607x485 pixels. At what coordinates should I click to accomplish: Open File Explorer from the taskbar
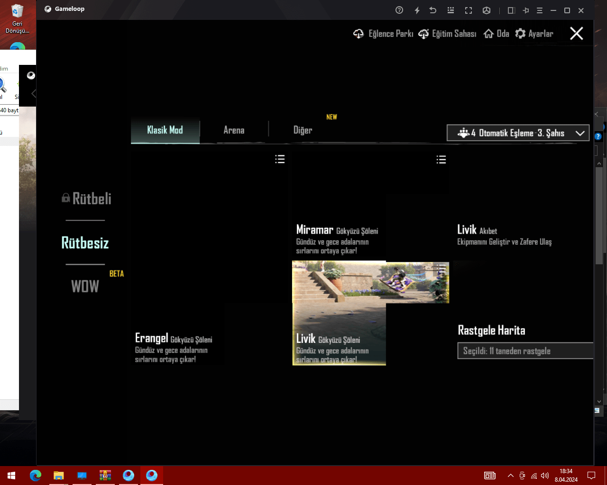point(58,475)
